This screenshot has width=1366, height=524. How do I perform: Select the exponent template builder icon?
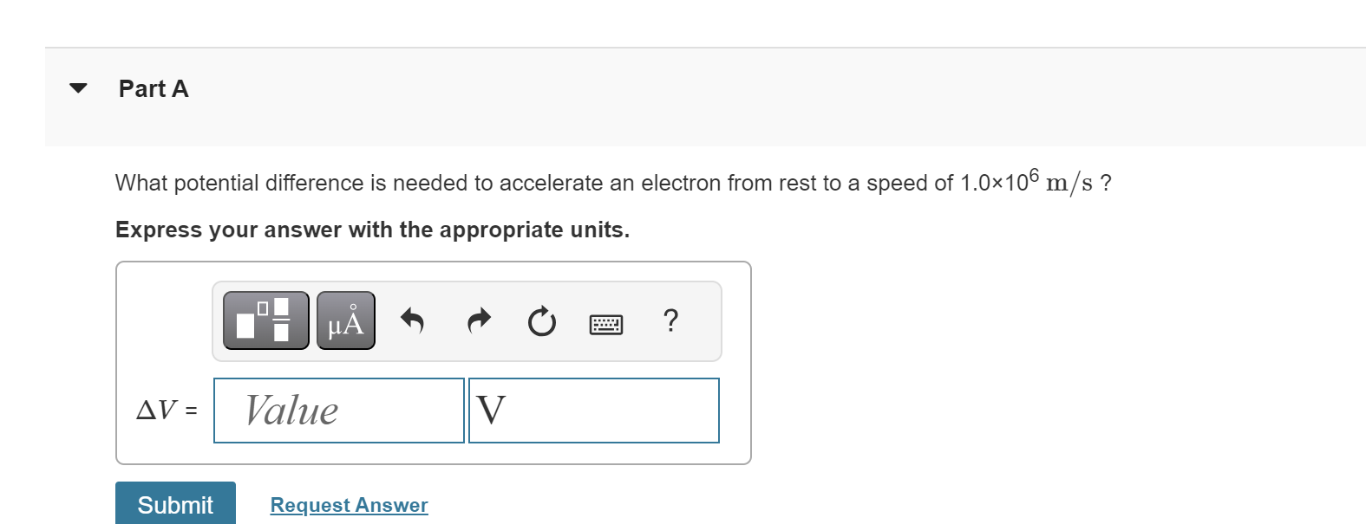pos(264,319)
